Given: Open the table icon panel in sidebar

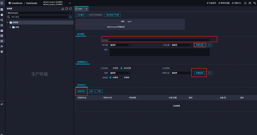Looking at the screenshot, I should (x=2, y=36).
